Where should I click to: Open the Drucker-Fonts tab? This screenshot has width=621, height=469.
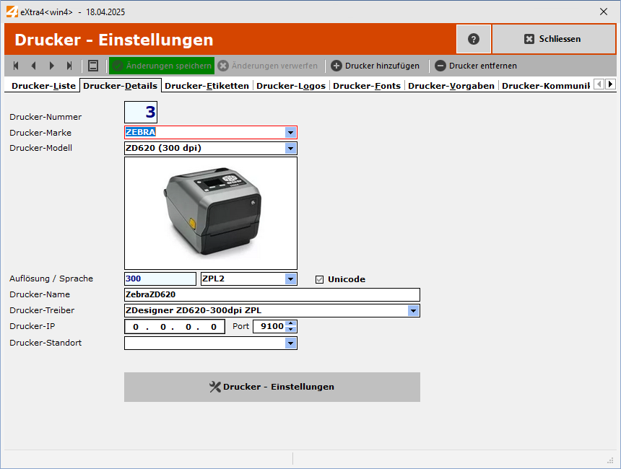pyautogui.click(x=366, y=84)
